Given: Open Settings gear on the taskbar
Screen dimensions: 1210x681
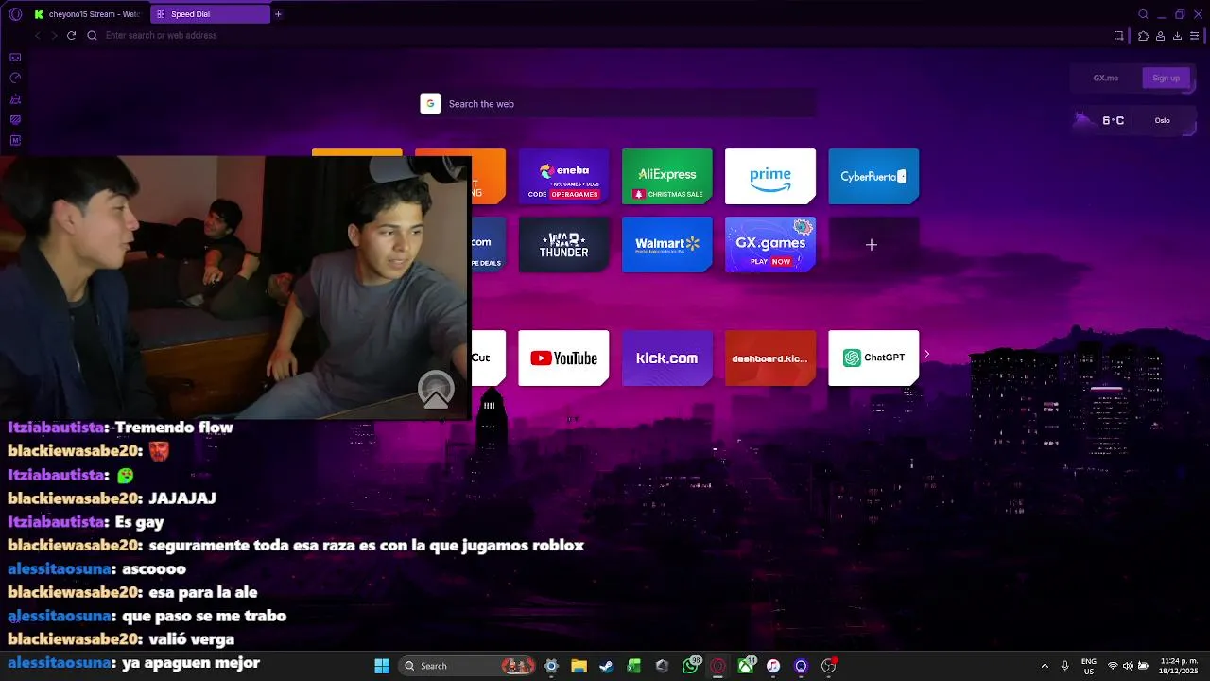Looking at the screenshot, I should pos(551,666).
